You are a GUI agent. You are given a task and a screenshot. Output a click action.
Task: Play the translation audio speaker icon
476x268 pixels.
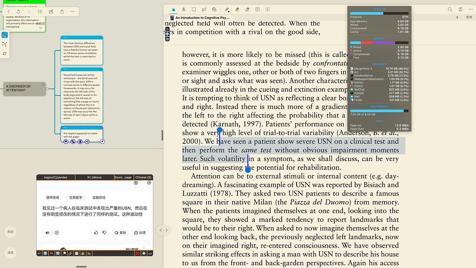[x=47, y=233]
